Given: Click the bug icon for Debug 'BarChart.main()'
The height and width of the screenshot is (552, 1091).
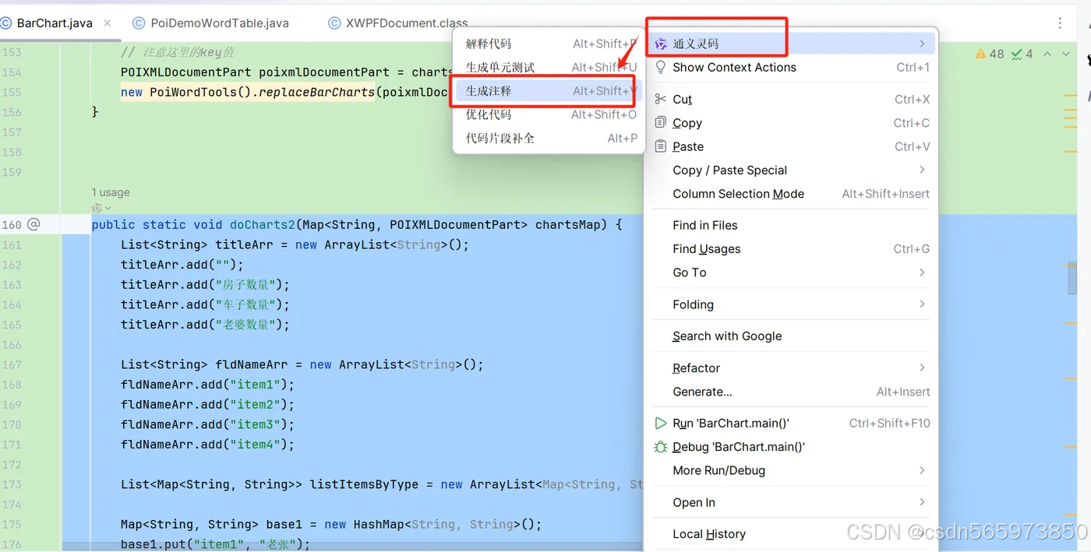Looking at the screenshot, I should [x=660, y=447].
